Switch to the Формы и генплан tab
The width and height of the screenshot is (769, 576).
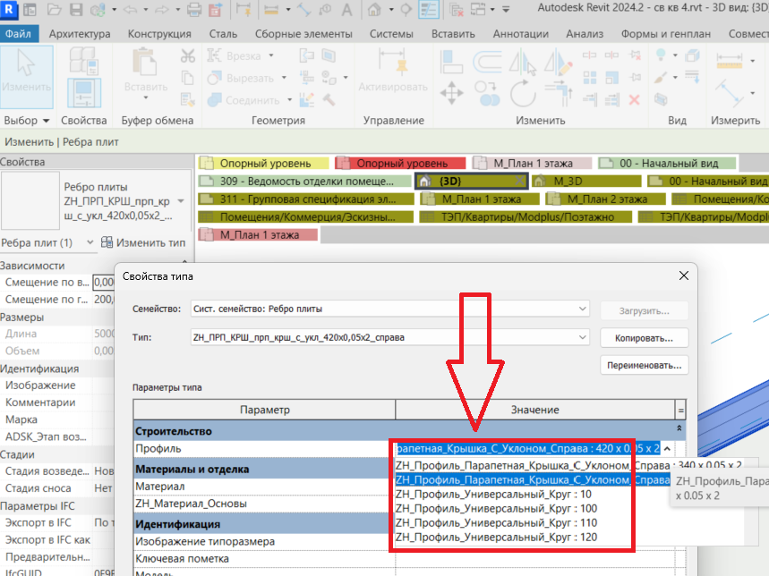[x=666, y=34]
